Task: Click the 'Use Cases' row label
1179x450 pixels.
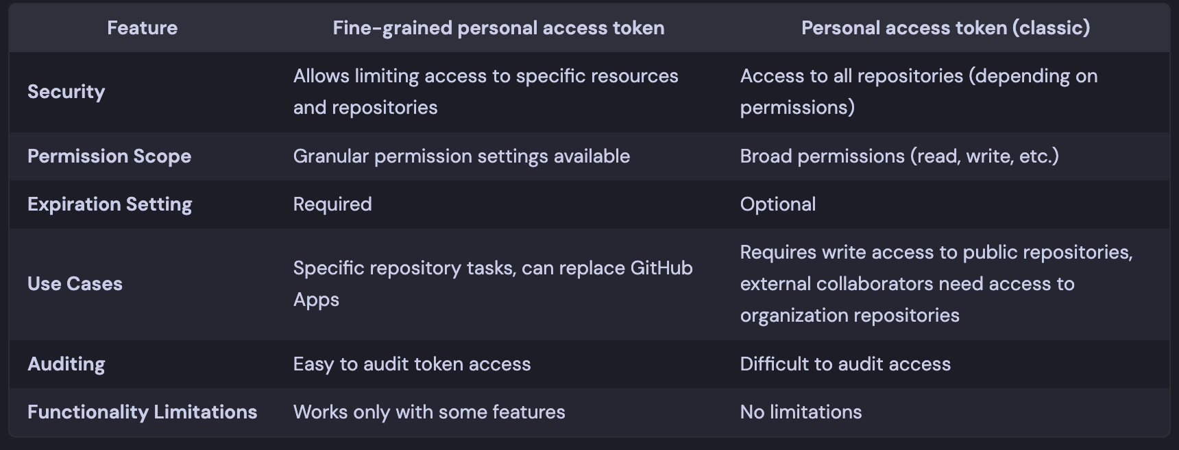Action: [75, 284]
